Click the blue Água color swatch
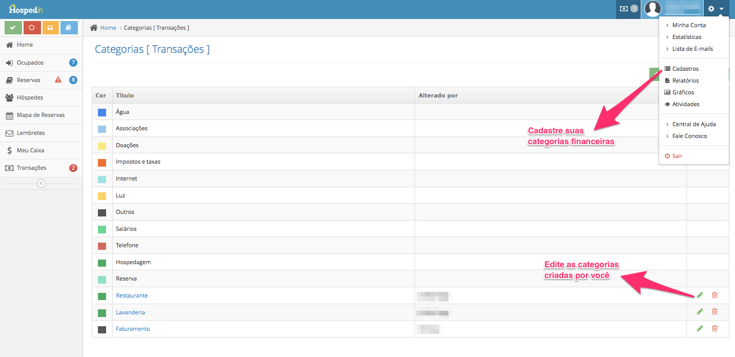Screen dimensions: 735x357 pyautogui.click(x=102, y=112)
